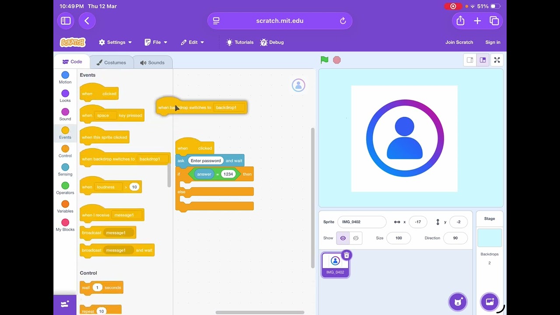This screenshot has width=560, height=315.
Task: Open the Settings menu
Action: click(115, 42)
